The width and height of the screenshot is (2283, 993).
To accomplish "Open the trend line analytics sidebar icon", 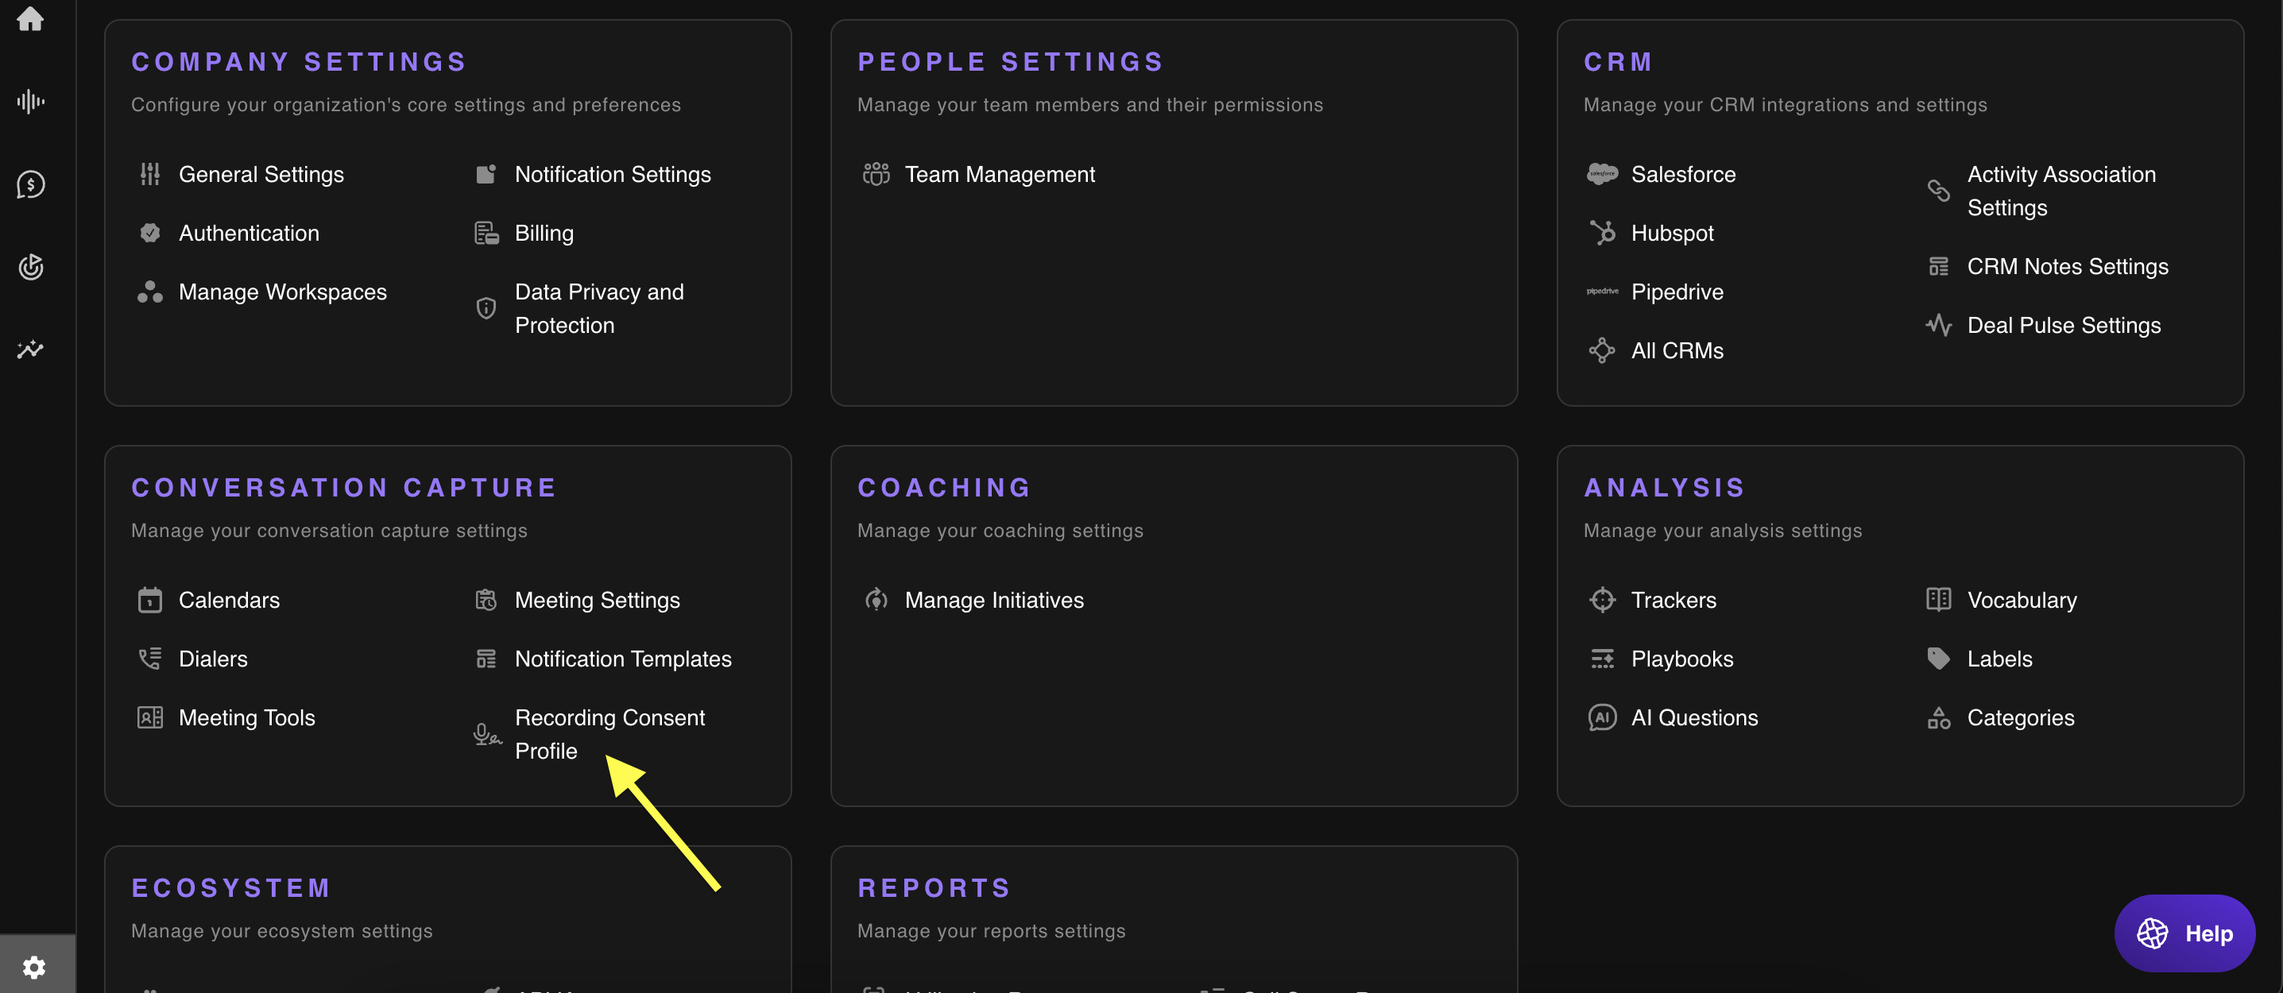I will pyautogui.click(x=30, y=349).
